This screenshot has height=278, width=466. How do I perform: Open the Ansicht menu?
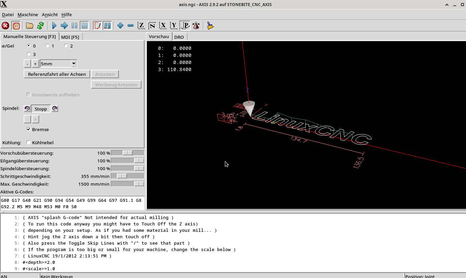click(50, 14)
